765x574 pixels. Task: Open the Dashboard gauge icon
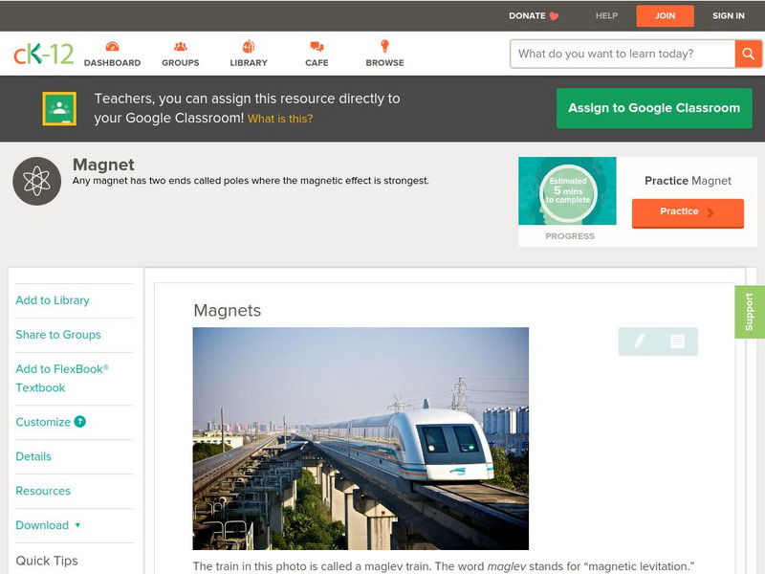(112, 46)
